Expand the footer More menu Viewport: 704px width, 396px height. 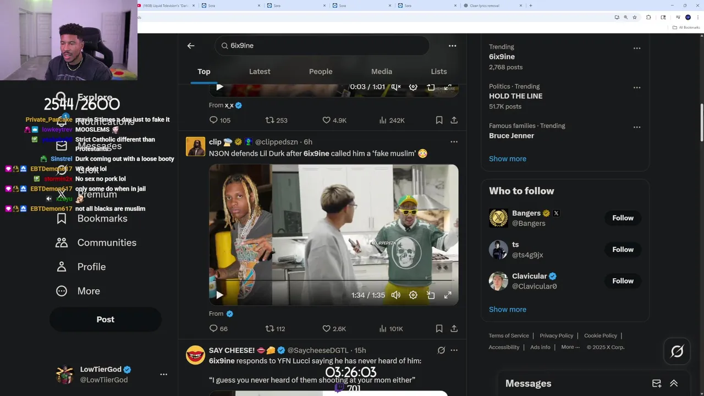(570, 347)
